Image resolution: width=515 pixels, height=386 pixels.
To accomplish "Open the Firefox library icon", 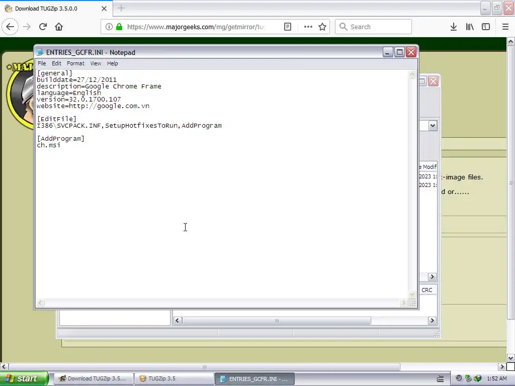I will click(470, 27).
